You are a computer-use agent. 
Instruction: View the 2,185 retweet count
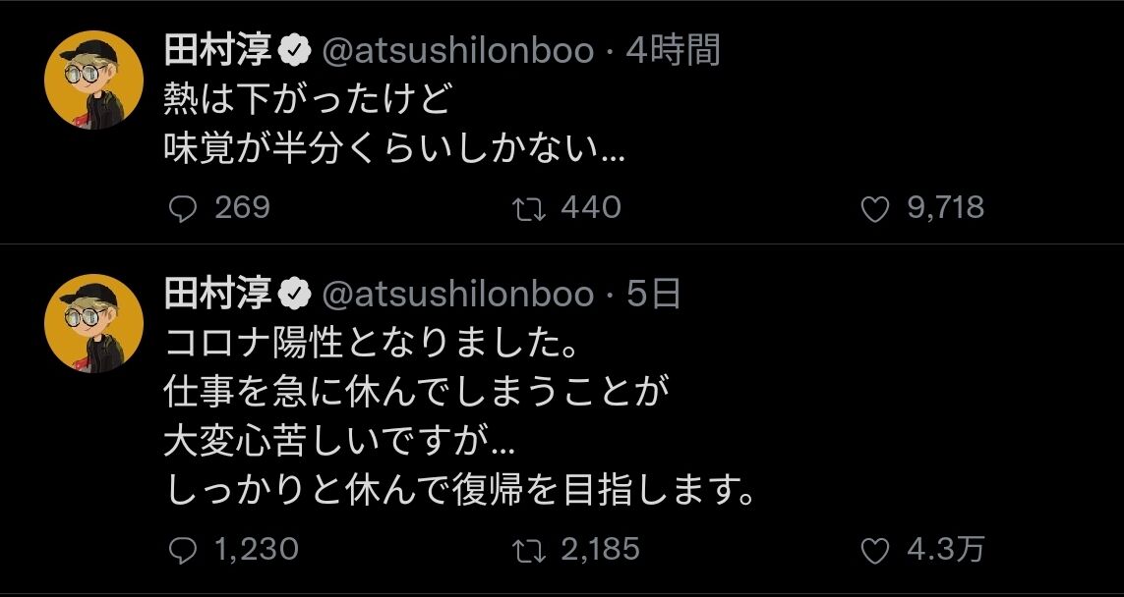click(x=601, y=550)
